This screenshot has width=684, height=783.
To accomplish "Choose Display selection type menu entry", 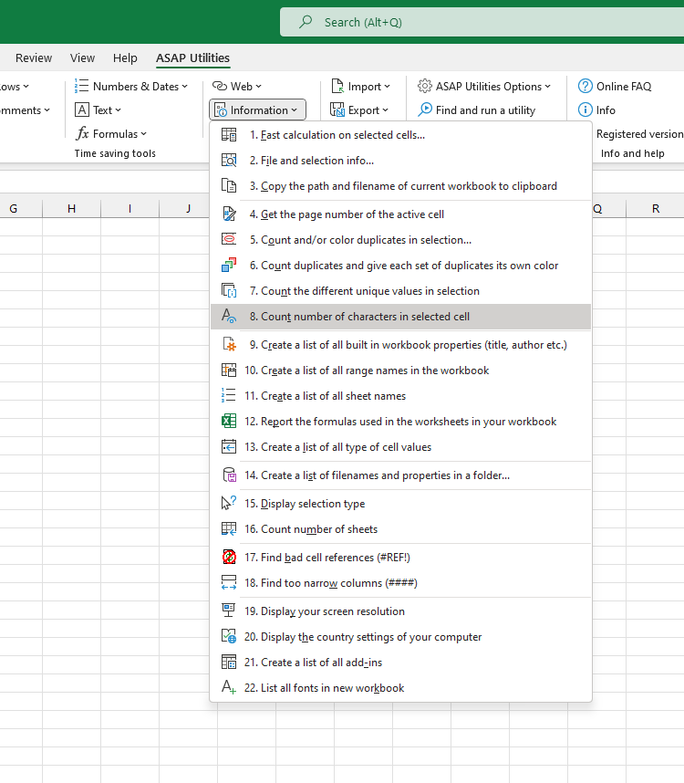I will pyautogui.click(x=400, y=504).
